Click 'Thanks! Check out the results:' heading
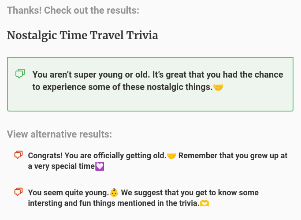Viewport: 301px width, 220px height. click(73, 10)
